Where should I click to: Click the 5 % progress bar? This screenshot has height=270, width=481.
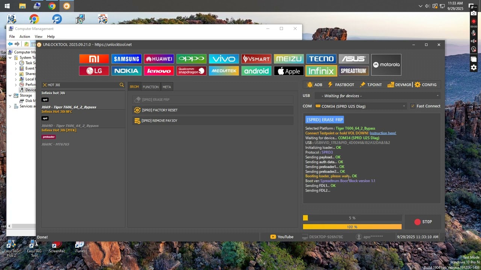coord(352,218)
